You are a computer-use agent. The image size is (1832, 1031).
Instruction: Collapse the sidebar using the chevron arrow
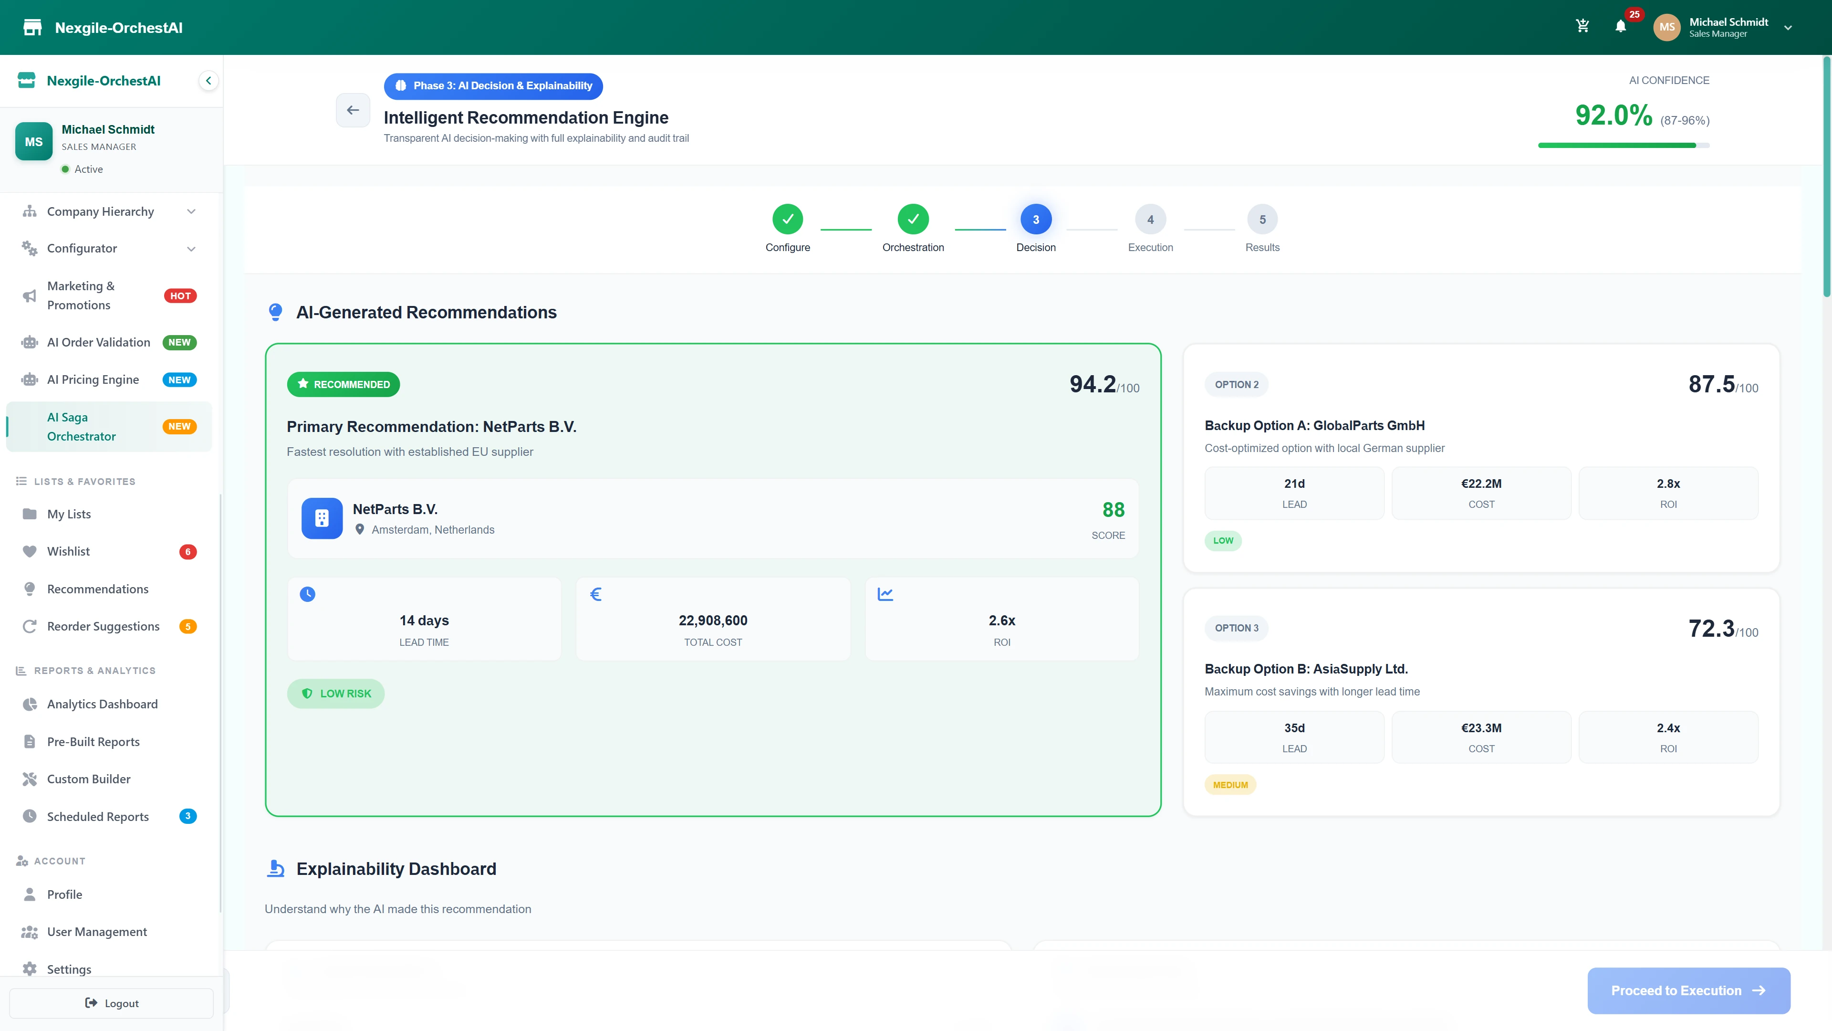coord(208,80)
